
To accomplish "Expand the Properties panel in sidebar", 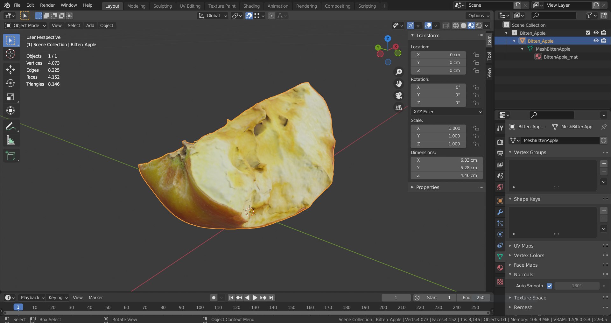I will tap(427, 187).
